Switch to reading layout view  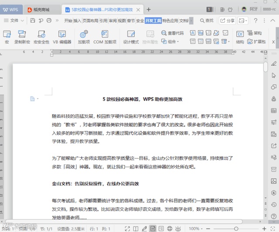pos(136,229)
